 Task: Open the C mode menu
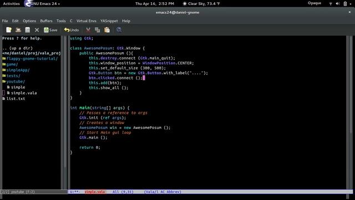(x=71, y=21)
